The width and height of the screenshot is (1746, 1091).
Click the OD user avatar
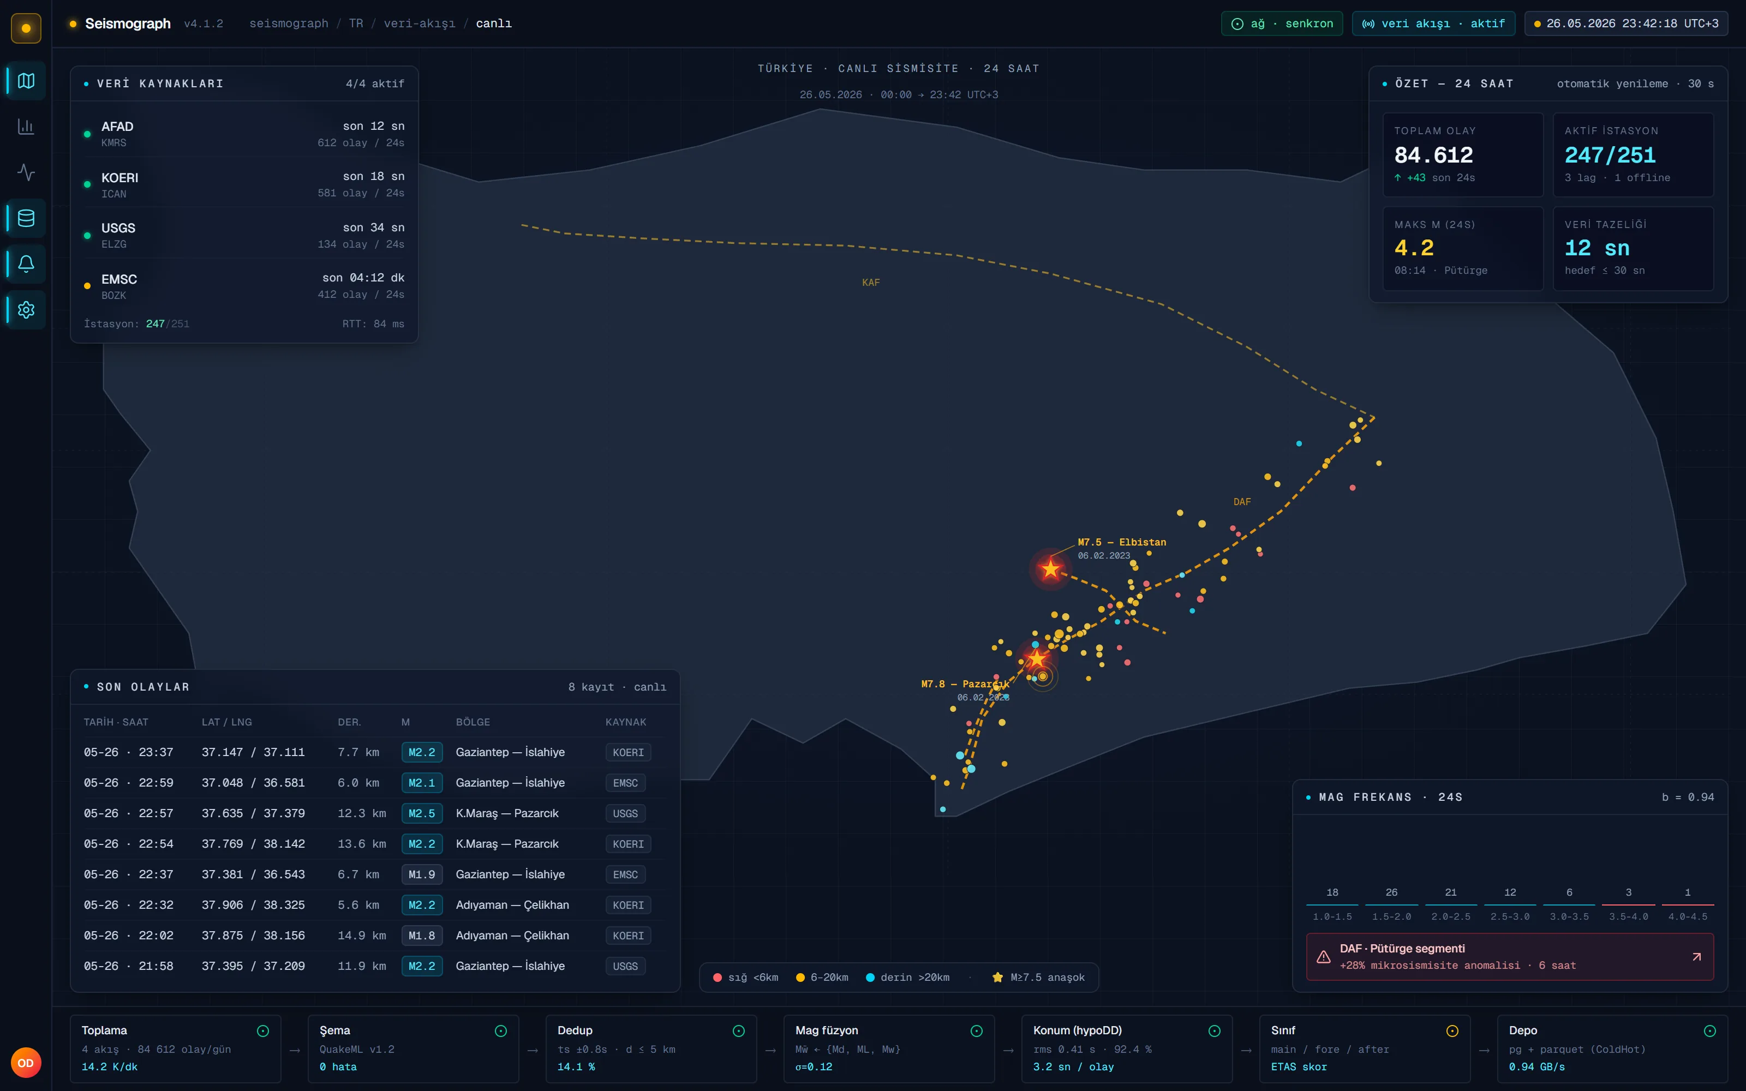click(26, 1063)
